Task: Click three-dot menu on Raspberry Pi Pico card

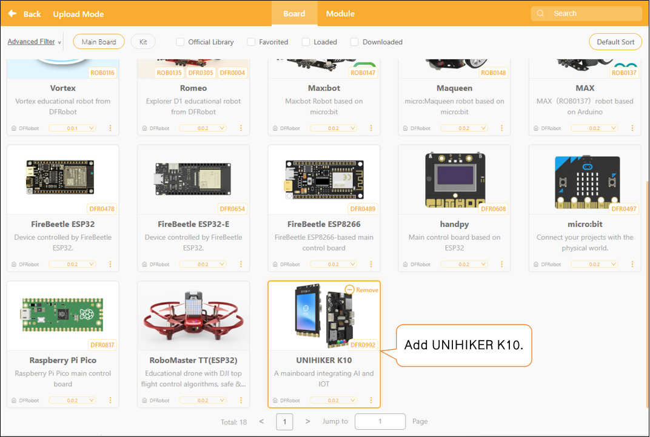Action: click(110, 400)
